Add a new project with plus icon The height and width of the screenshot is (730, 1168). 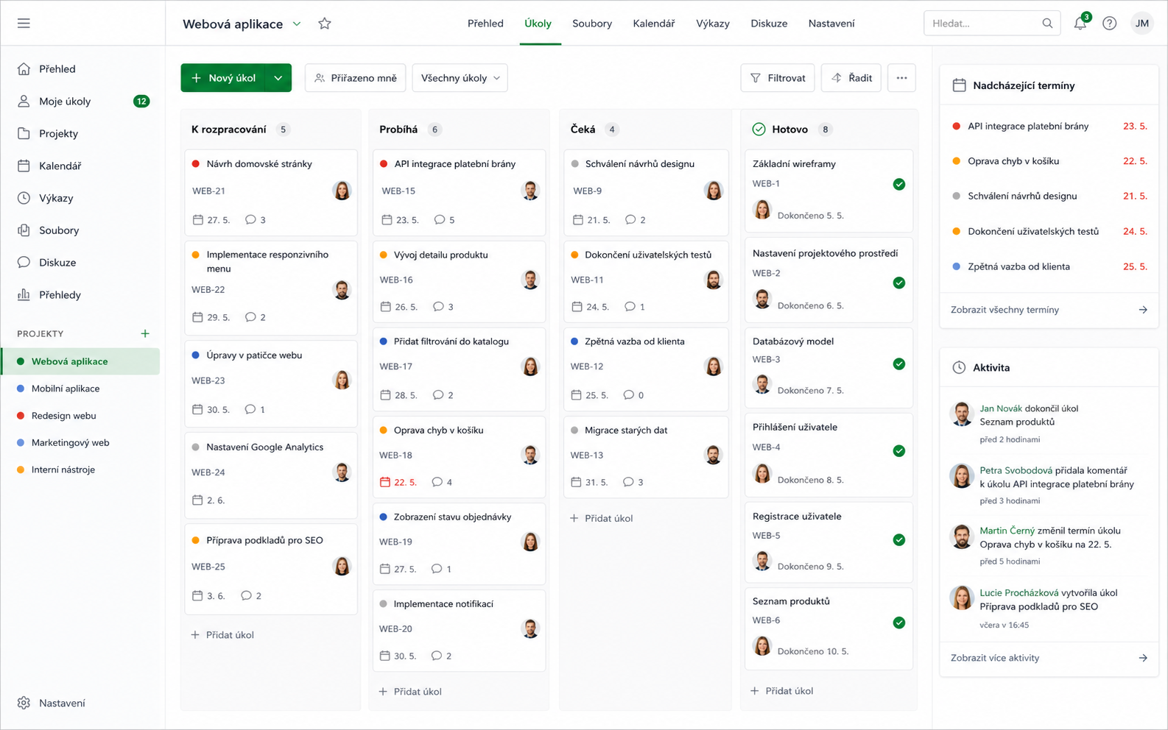coord(145,333)
